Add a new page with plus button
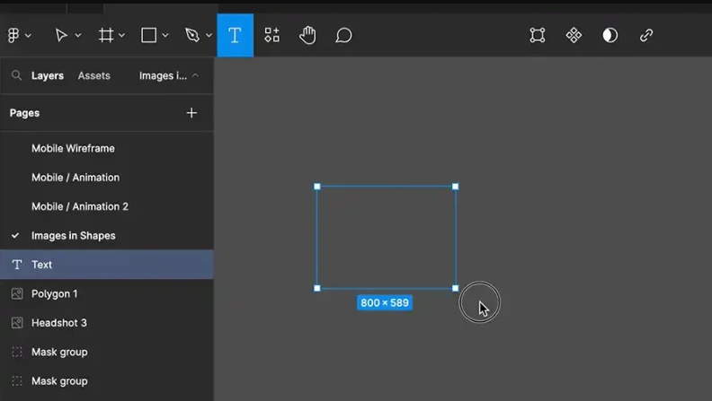Viewport: 712px width, 401px height. point(191,113)
